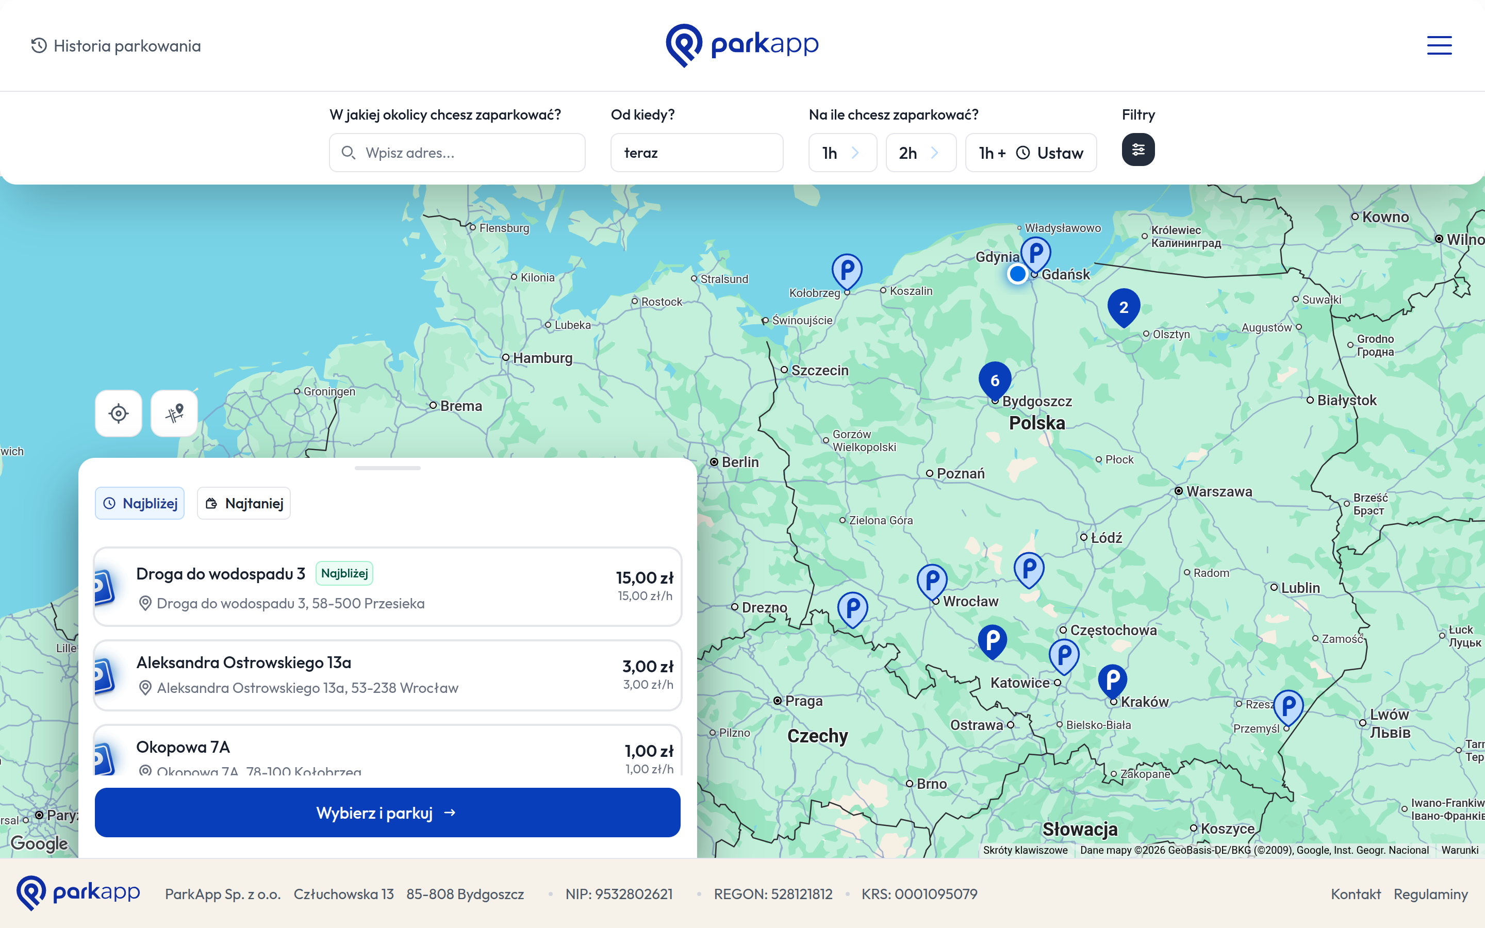Image resolution: width=1485 pixels, height=928 pixels.
Task: Select the parking pin above Katowice
Action: (1064, 657)
